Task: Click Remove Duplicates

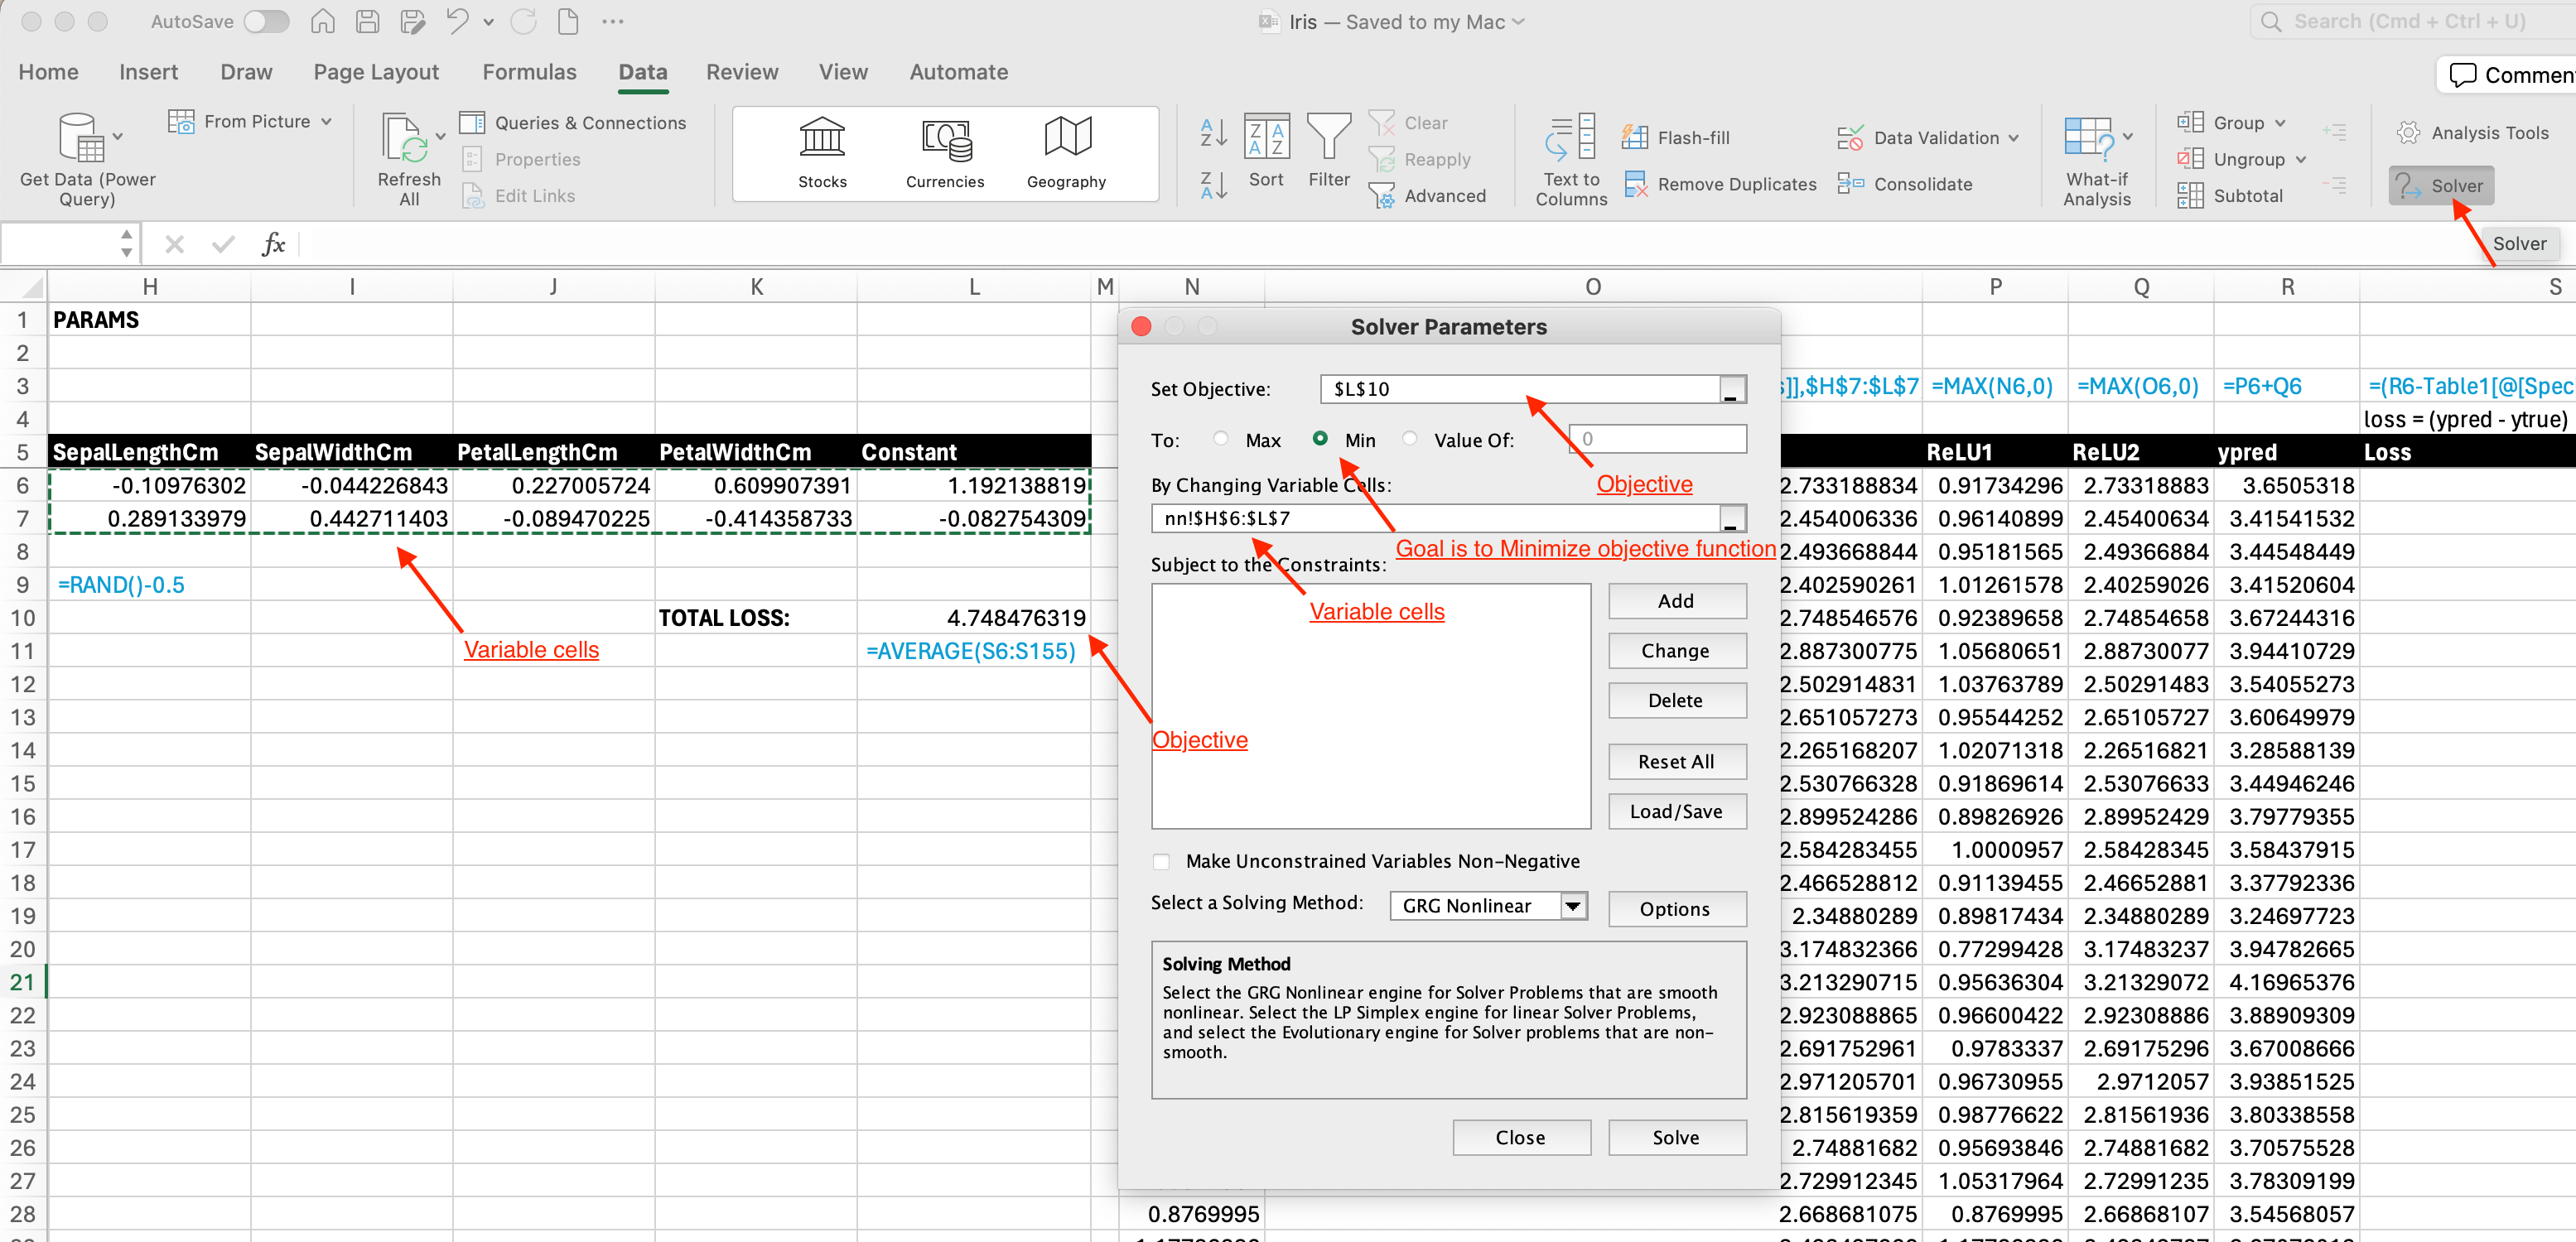Action: [1719, 184]
